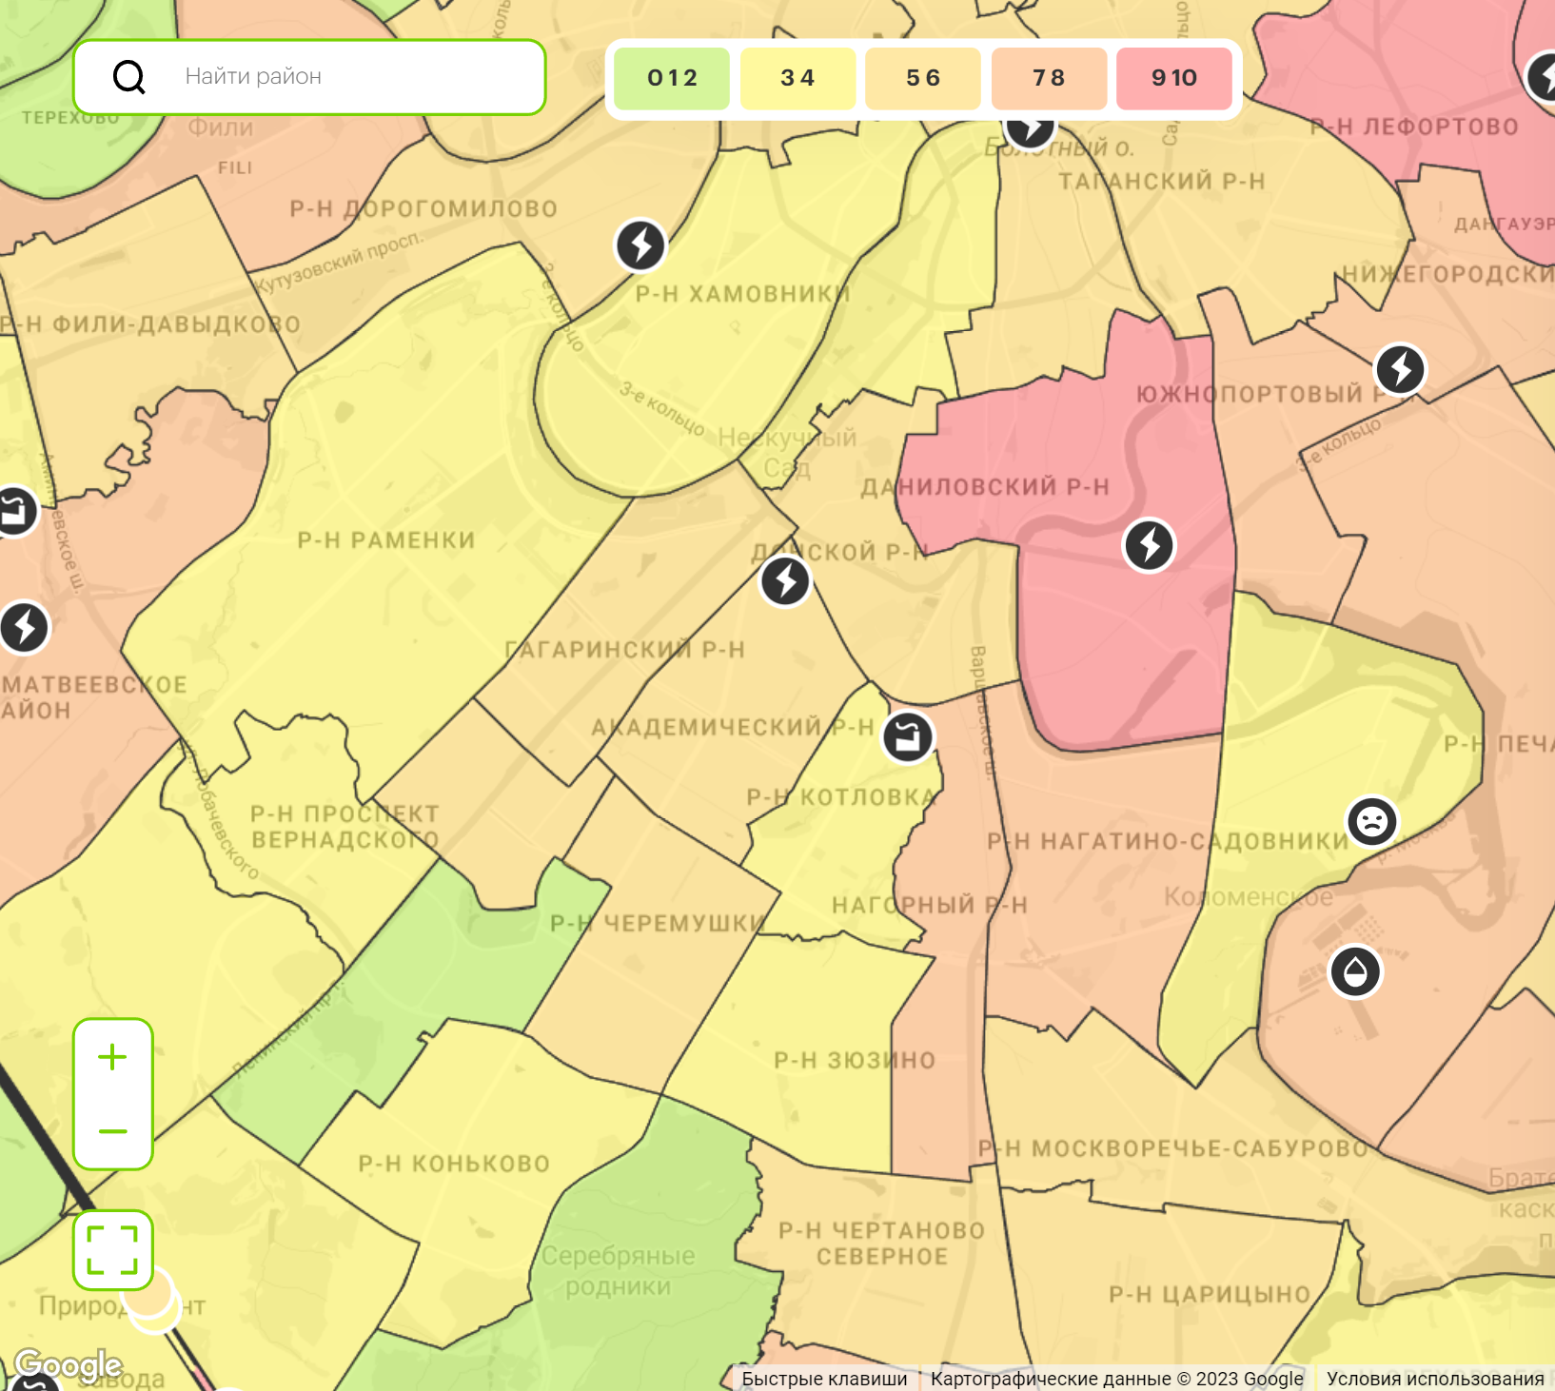Click the Google logo link
Image resolution: width=1555 pixels, height=1391 pixels.
69,1365
